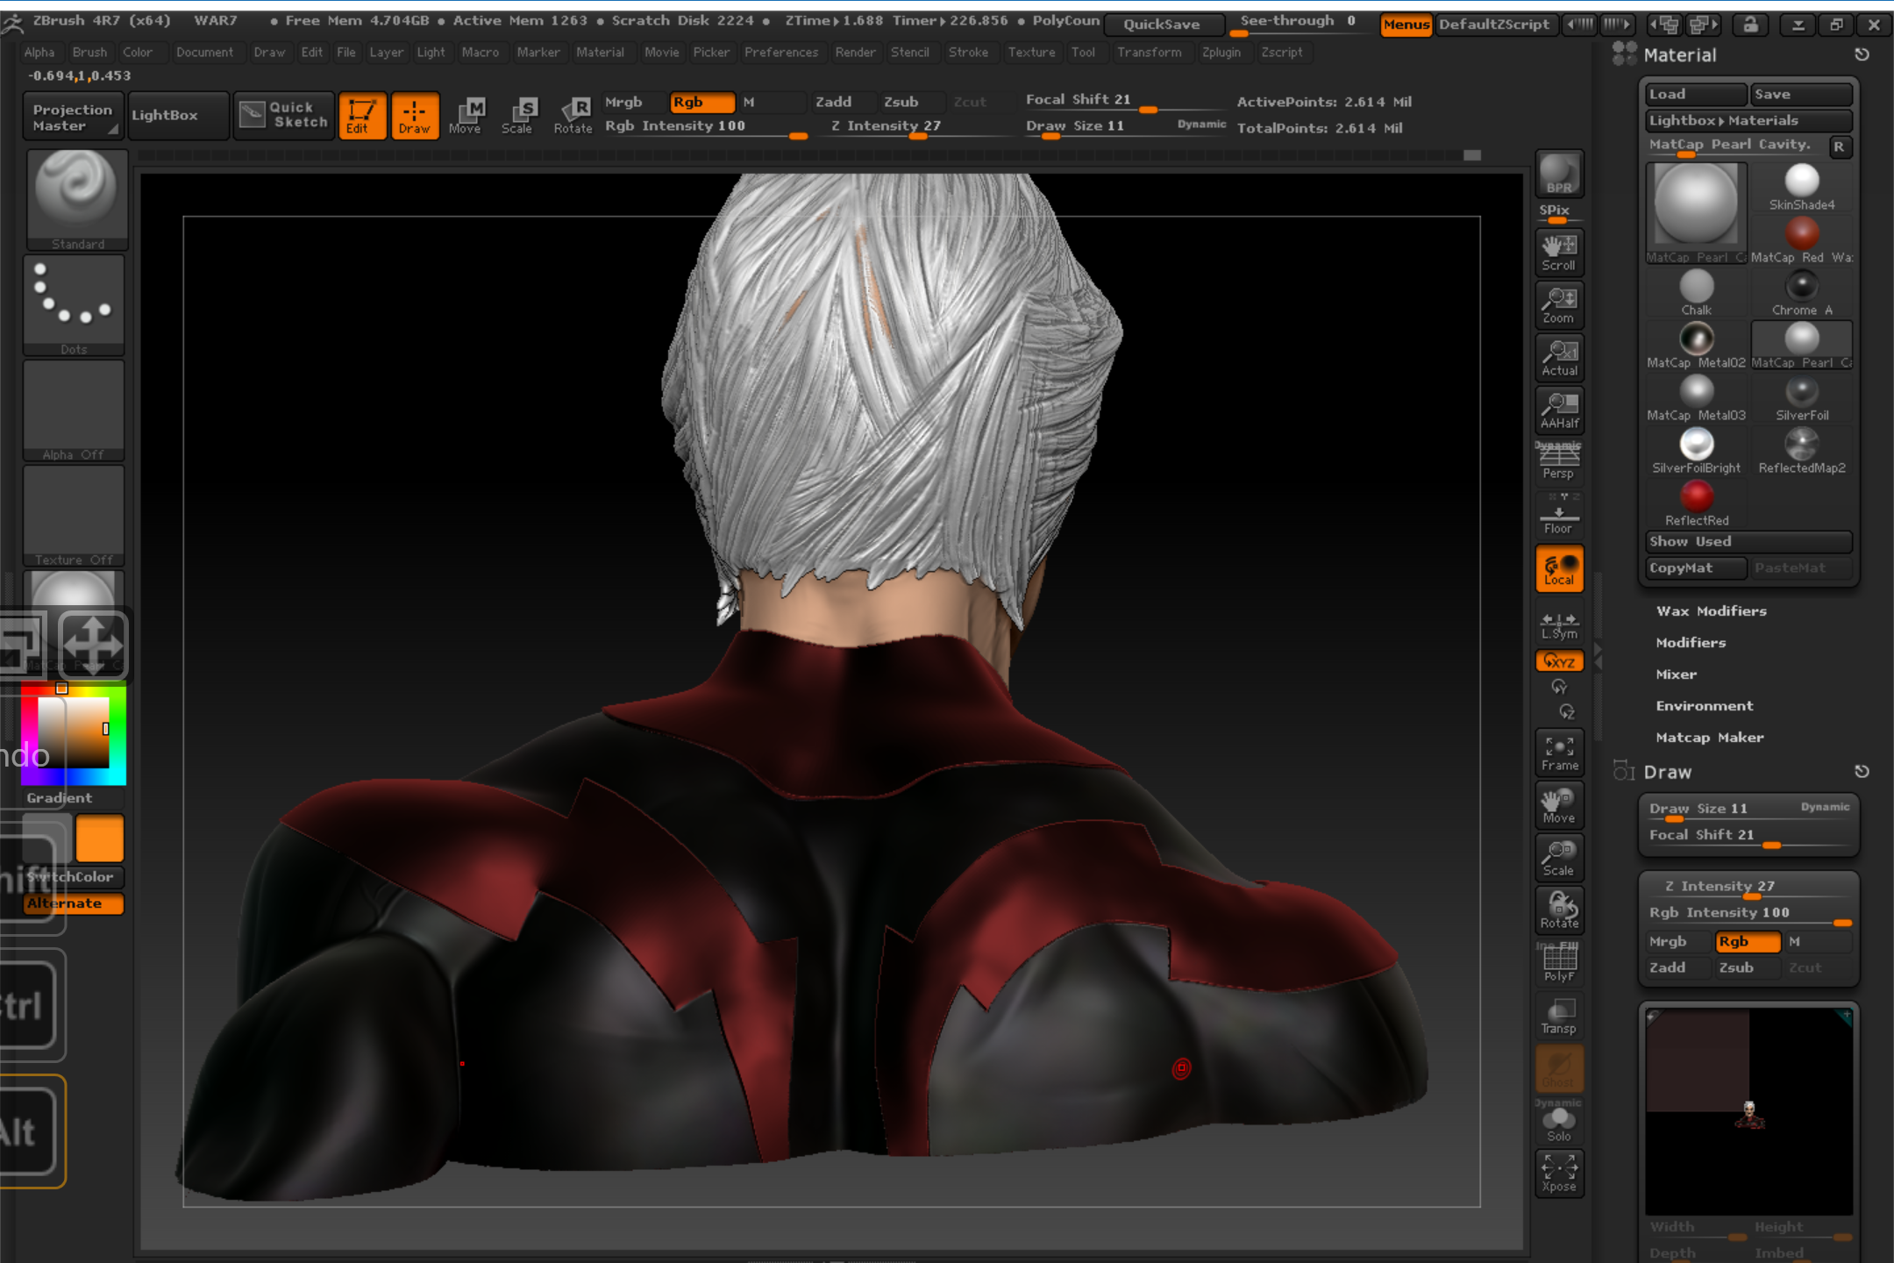The height and width of the screenshot is (1263, 1894).
Task: Click the QuickSave button
Action: tap(1162, 25)
